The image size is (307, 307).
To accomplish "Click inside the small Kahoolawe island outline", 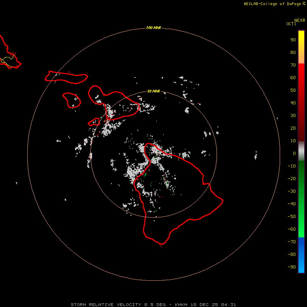I will (94, 122).
